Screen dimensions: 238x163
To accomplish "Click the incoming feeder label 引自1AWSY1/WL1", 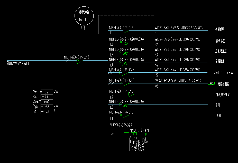I will (x=18, y=63).
